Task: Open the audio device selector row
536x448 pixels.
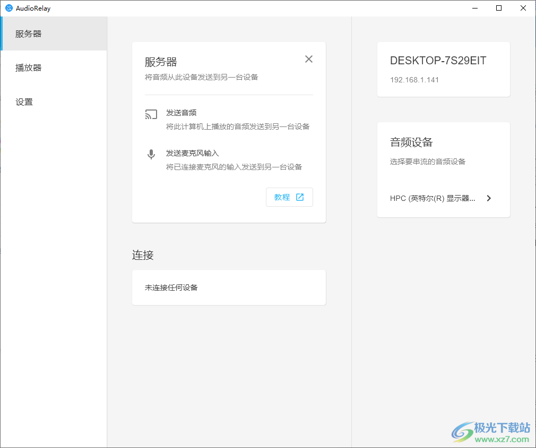Action: click(444, 198)
